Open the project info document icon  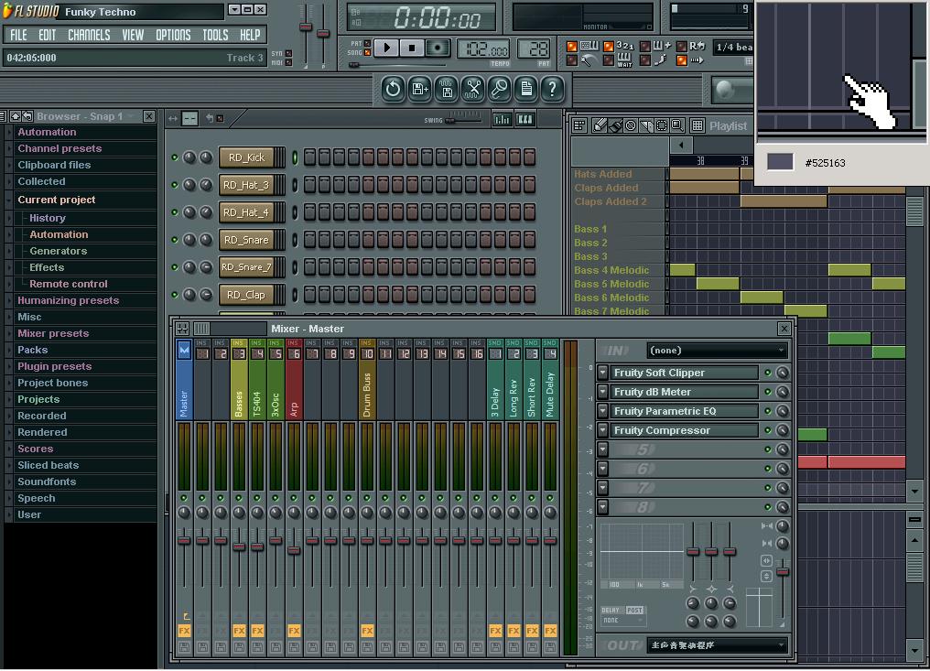(x=526, y=89)
